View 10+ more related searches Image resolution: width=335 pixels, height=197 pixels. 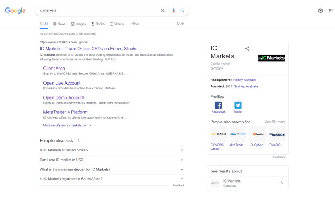[x=275, y=122]
